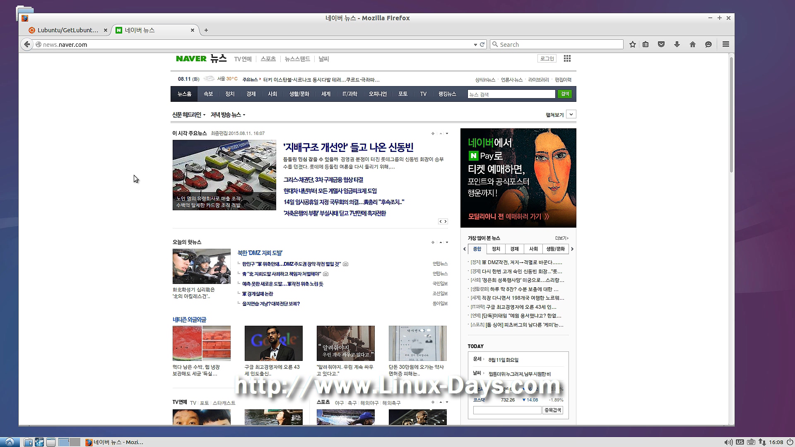The width and height of the screenshot is (795, 447).
Task: Click the 그리스-채권단 3차 구제금융 headline
Action: coord(323,180)
